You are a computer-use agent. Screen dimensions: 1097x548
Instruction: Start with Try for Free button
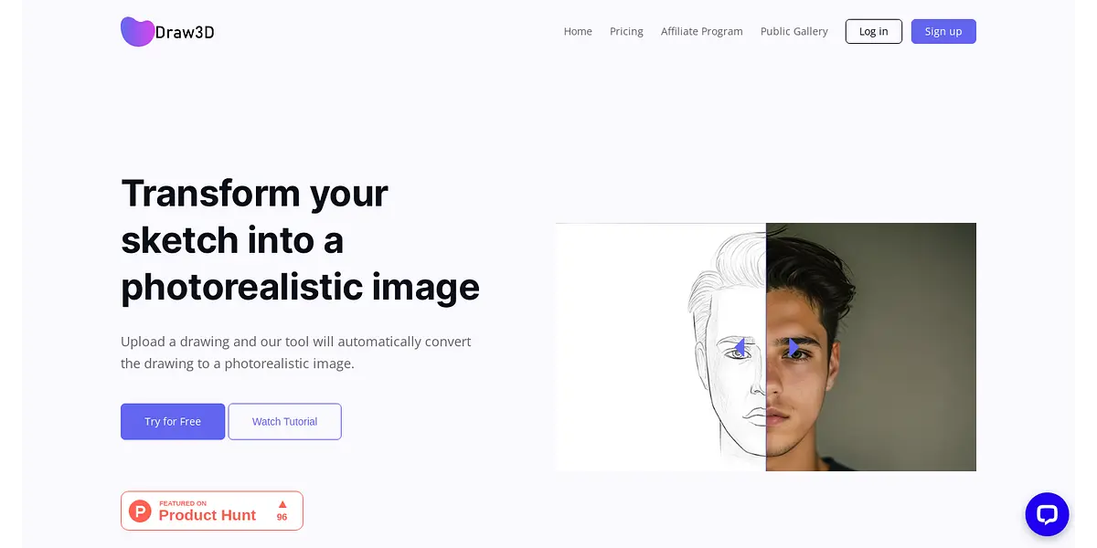173,421
